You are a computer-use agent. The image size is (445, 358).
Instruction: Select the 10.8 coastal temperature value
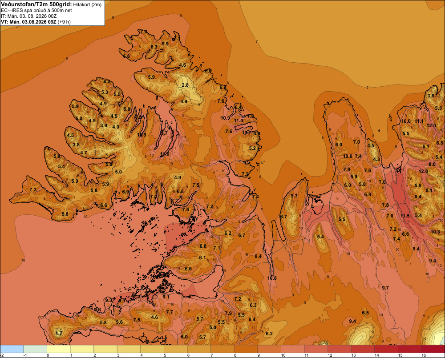tap(272, 278)
